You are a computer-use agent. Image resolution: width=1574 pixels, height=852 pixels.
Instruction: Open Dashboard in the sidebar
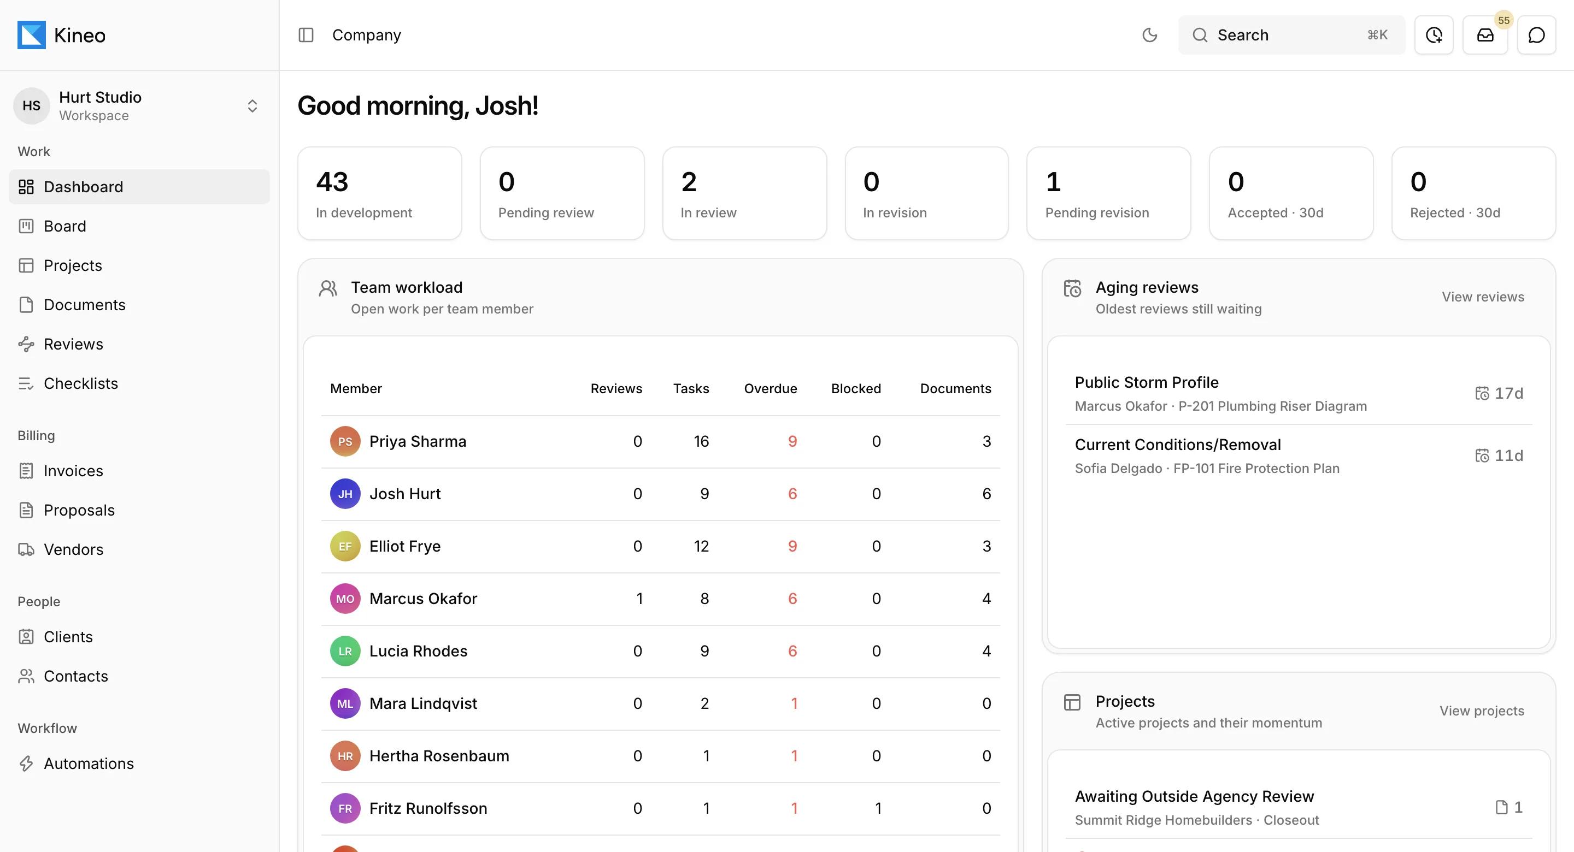click(139, 187)
